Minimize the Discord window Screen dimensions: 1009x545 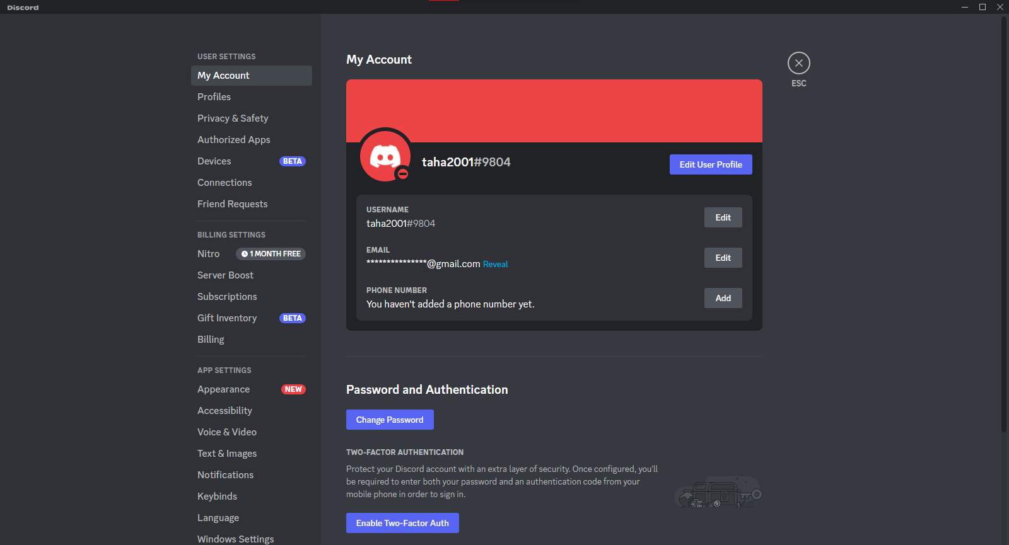[965, 7]
